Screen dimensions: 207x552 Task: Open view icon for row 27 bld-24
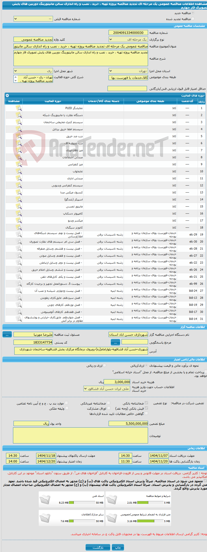click(x=19, y=291)
